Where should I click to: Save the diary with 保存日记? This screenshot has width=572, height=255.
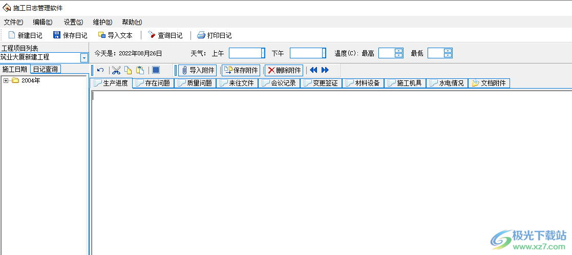(x=70, y=35)
